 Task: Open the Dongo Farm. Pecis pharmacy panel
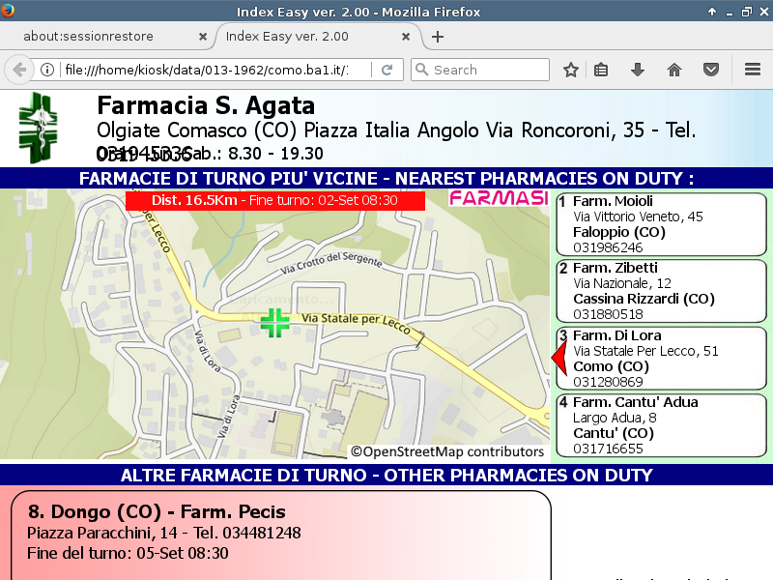pyautogui.click(x=280, y=534)
